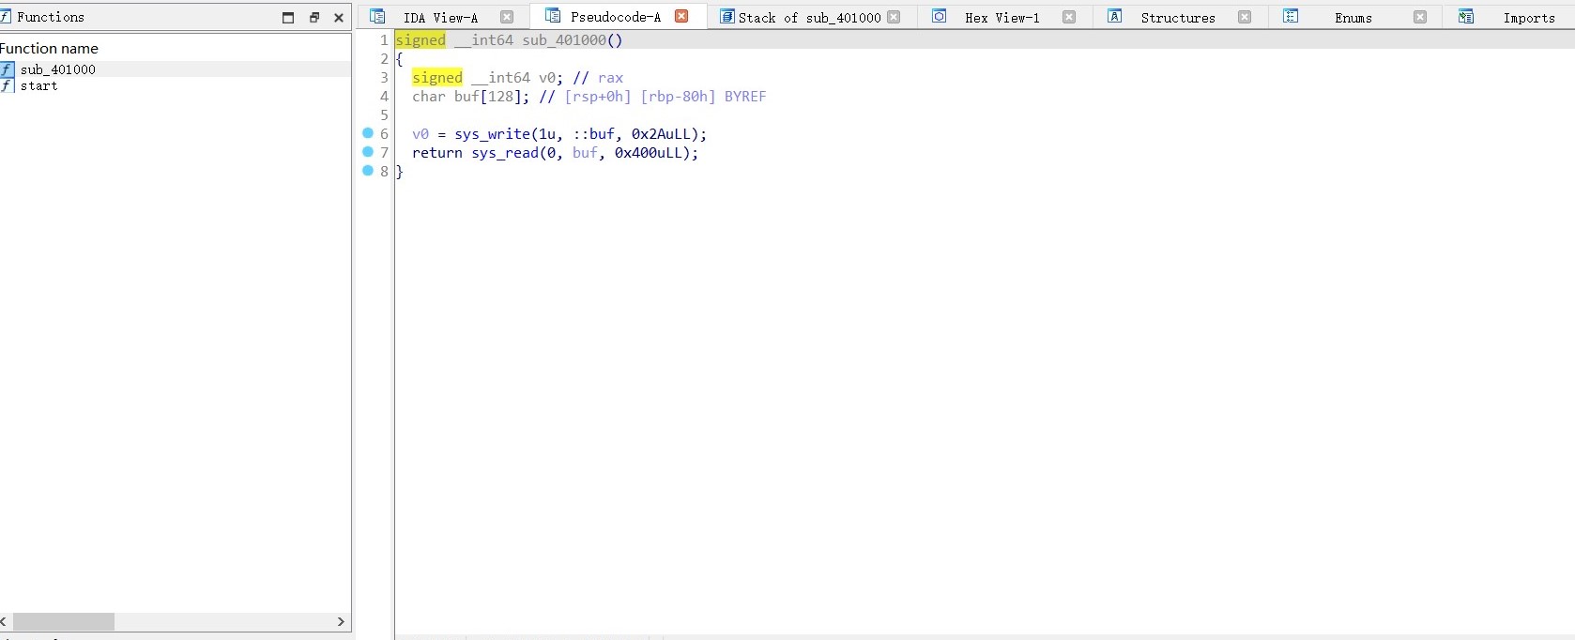The image size is (1575, 640).
Task: Click the Functions panel horizontal scrollbar thumb
Action: pos(63,622)
